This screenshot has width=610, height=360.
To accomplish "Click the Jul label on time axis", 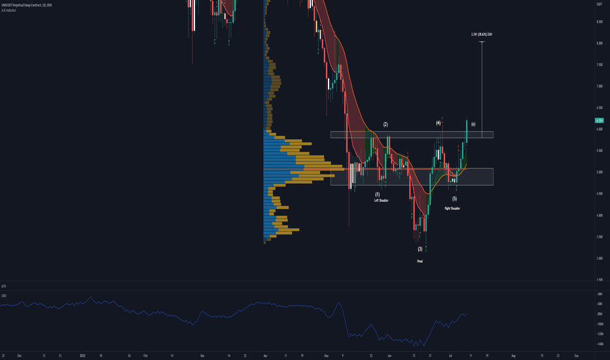I will point(450,355).
